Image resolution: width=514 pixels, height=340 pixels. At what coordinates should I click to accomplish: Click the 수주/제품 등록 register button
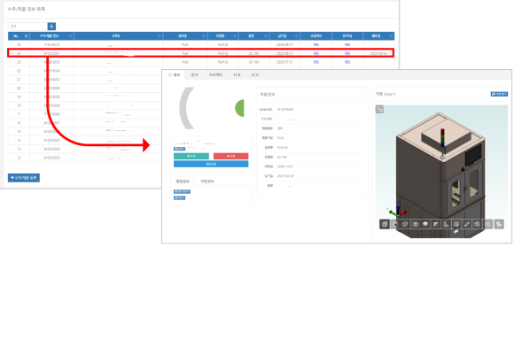24,178
